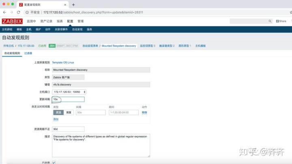Open the 自动发现清单 link
Viewport: 292px width, 164px height.
(x=90, y=46)
